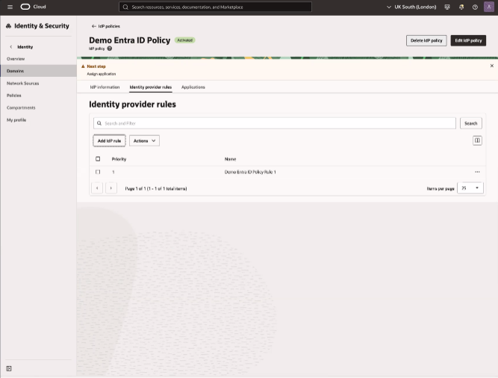Image resolution: width=498 pixels, height=378 pixels.
Task: Click the Edit IdP policy button
Action: (x=468, y=40)
